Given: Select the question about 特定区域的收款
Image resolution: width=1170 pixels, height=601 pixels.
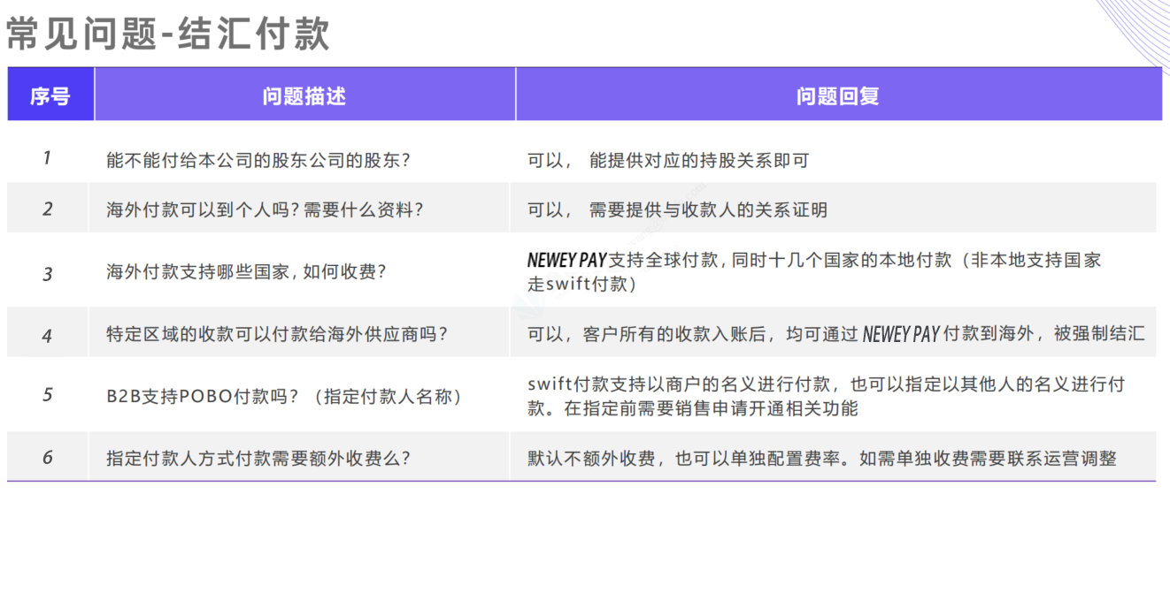Looking at the screenshot, I should (x=277, y=334).
